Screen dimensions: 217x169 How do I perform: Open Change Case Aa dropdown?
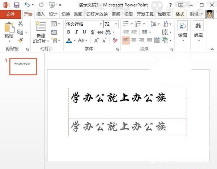point(83,40)
